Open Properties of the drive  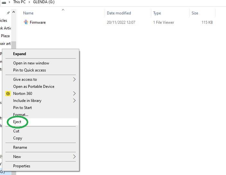tap(41, 166)
